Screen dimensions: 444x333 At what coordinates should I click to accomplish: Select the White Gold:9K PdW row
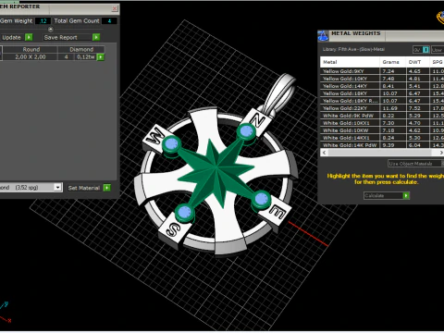pos(382,116)
